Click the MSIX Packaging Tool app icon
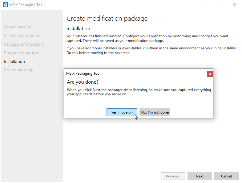 pyautogui.click(x=5, y=5)
